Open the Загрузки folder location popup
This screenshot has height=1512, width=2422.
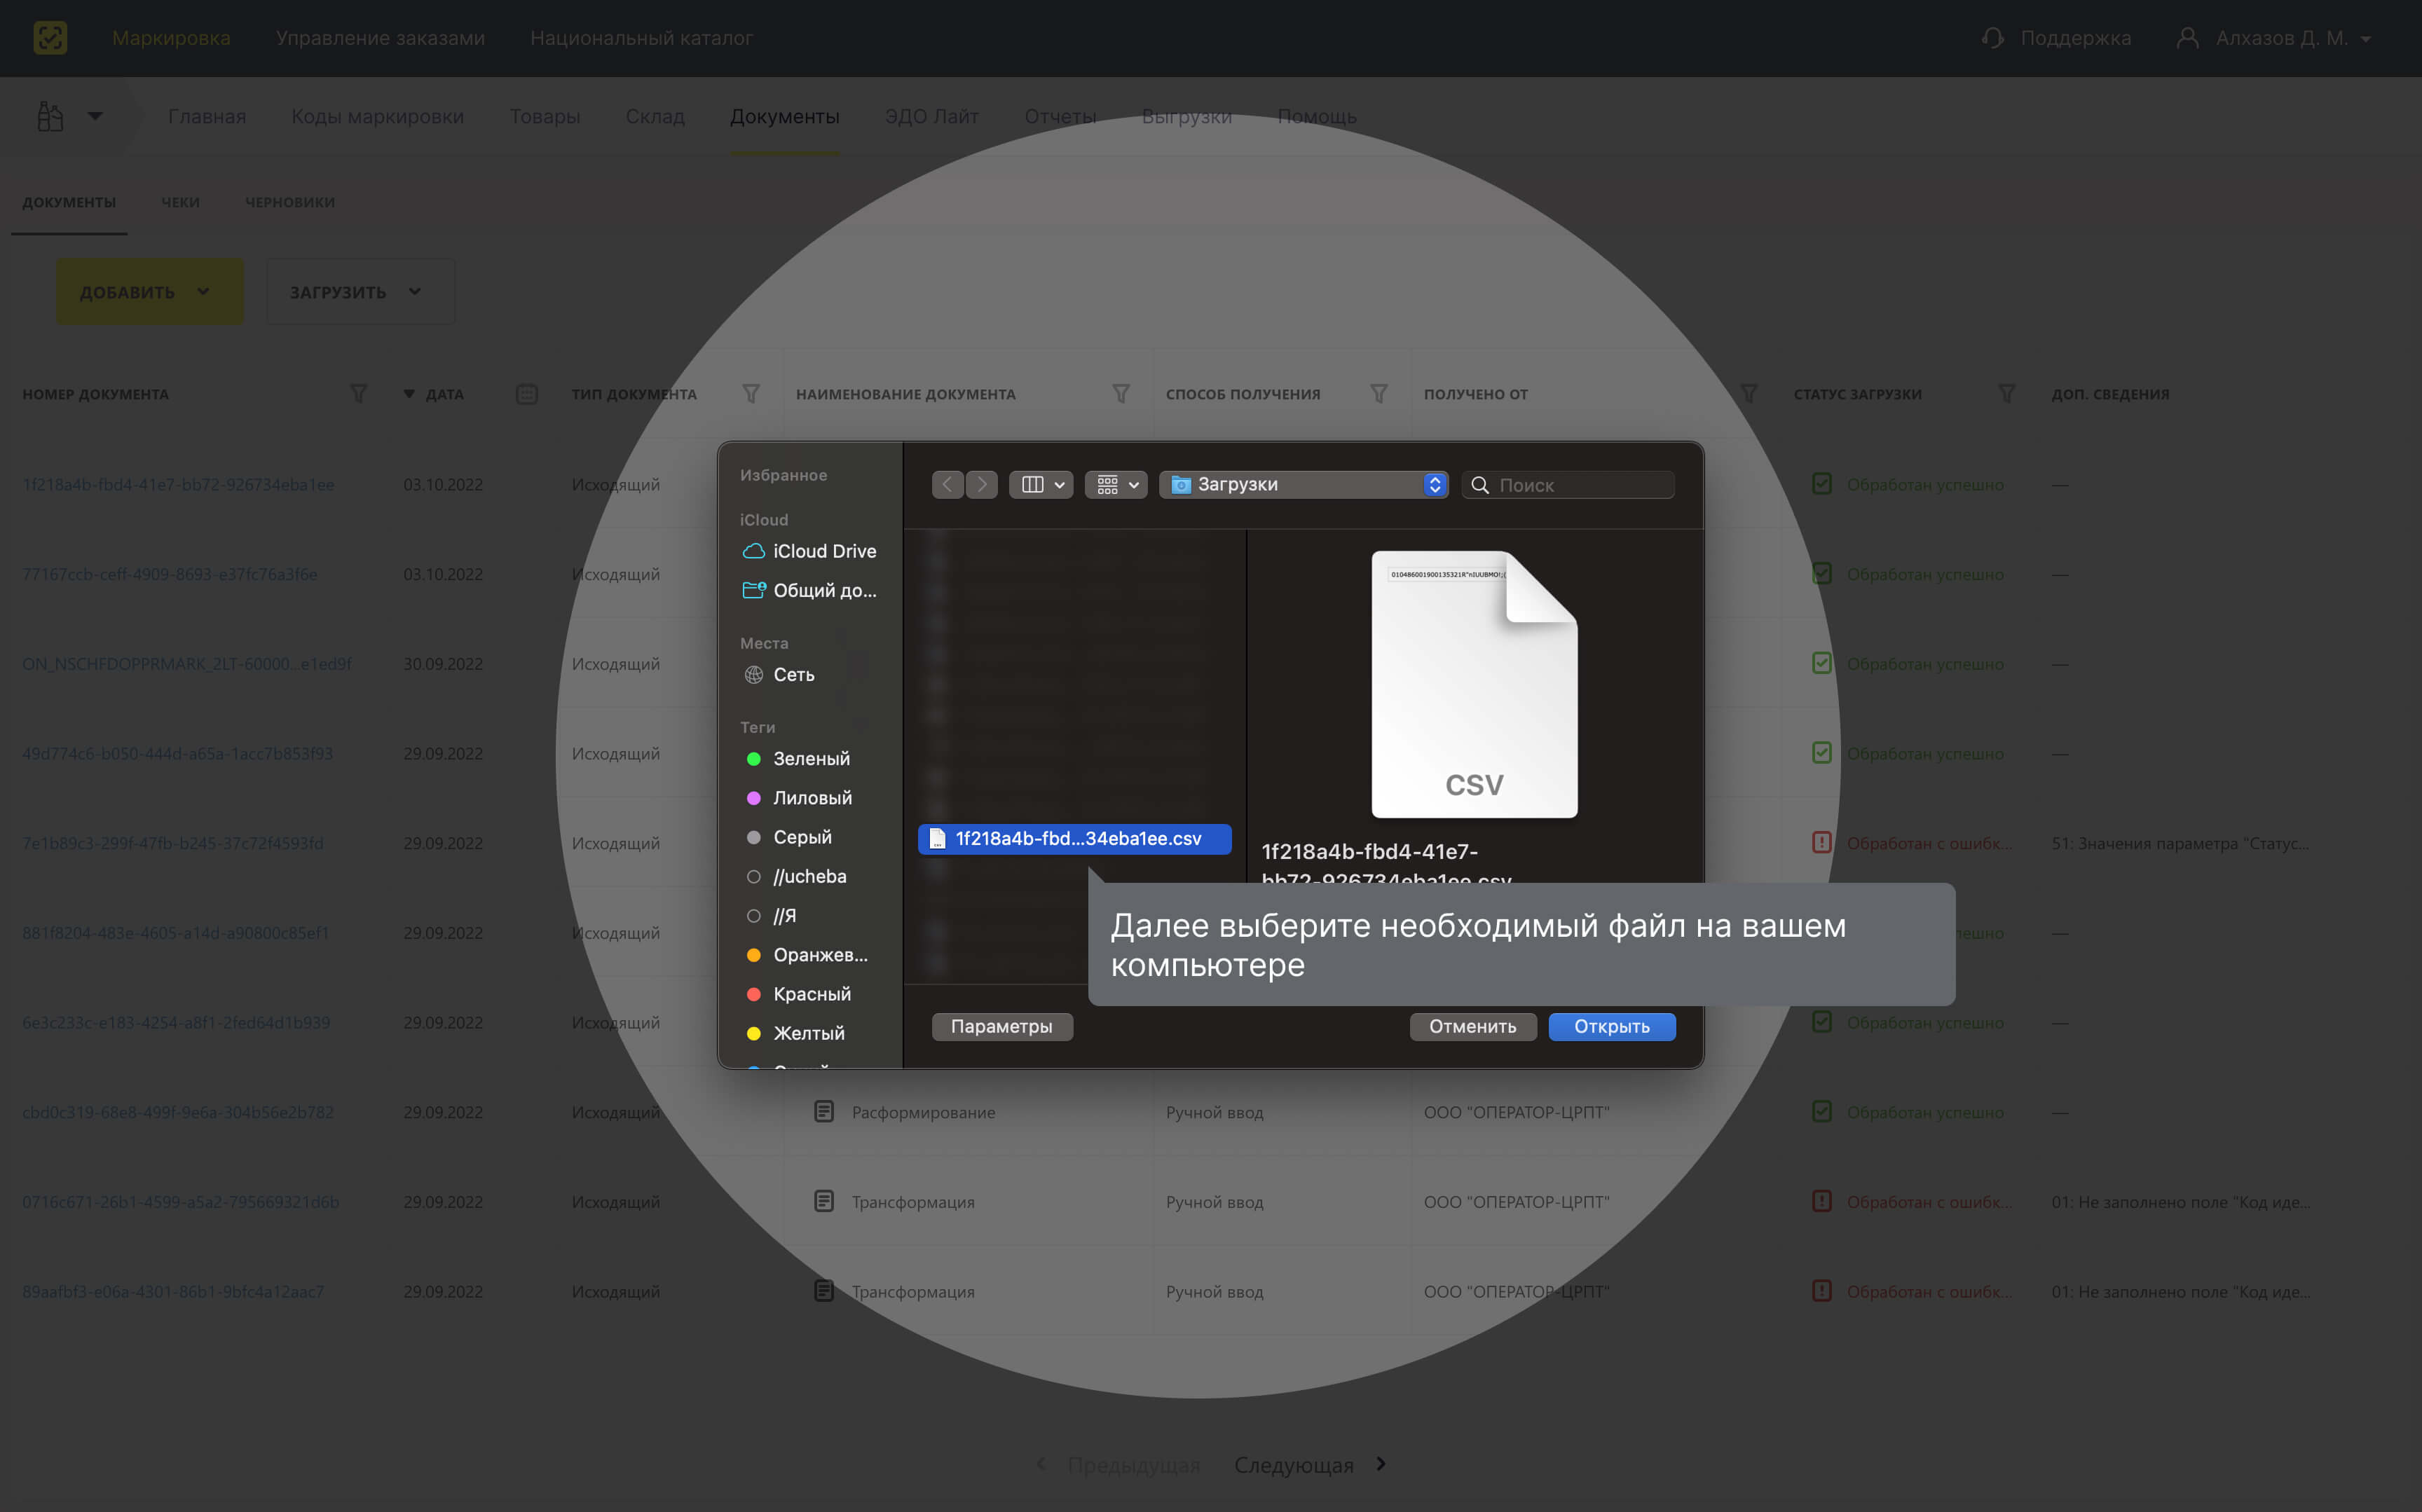pos(1304,484)
